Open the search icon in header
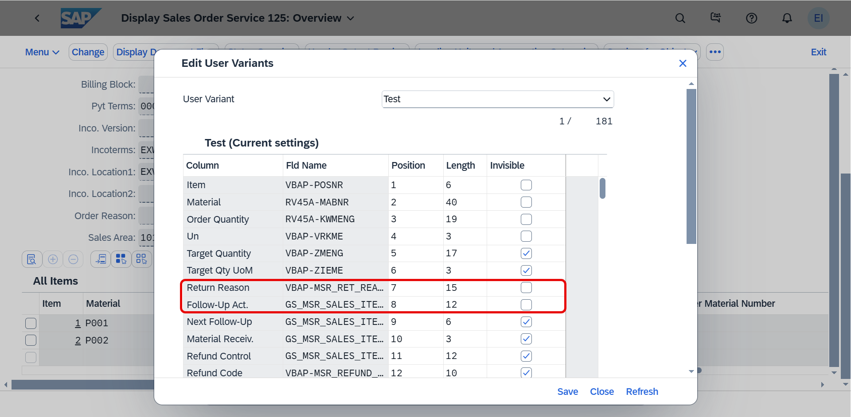Screen dimensions: 851x417 [x=680, y=18]
